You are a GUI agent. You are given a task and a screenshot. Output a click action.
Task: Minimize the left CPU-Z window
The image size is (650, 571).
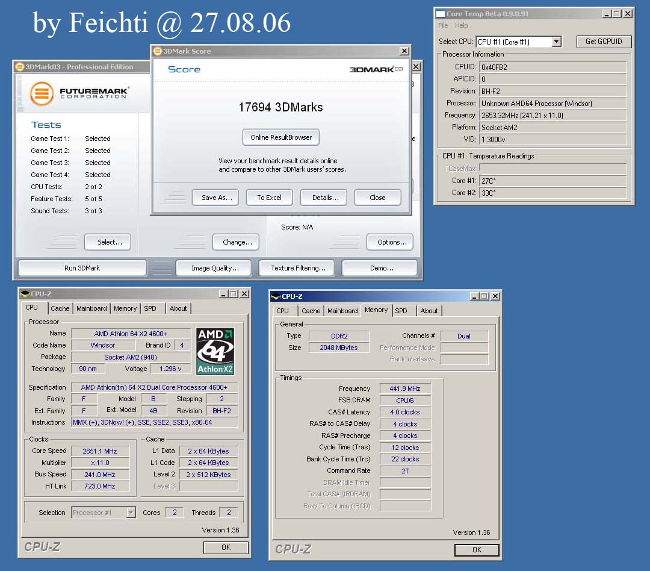(223, 294)
